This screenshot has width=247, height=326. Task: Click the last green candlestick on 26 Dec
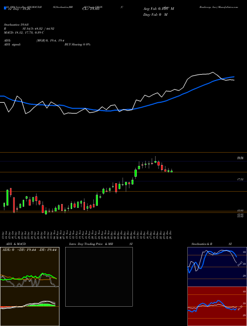[171, 171]
